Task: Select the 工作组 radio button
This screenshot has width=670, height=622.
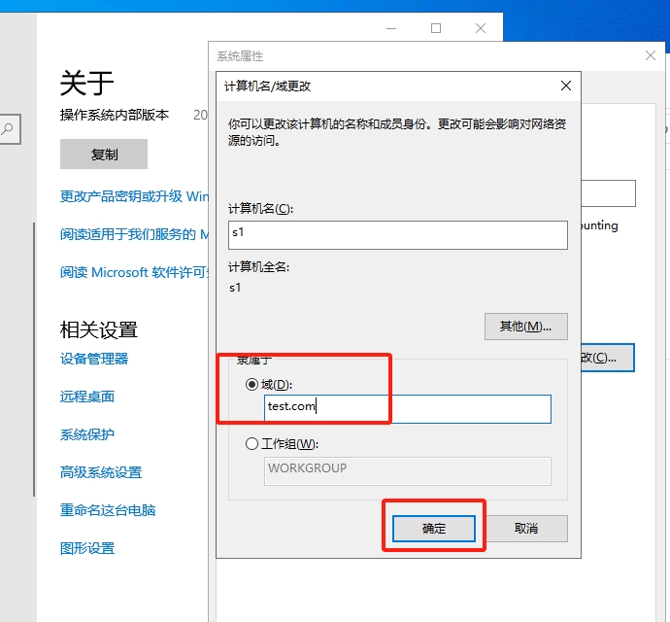Action: pos(252,444)
